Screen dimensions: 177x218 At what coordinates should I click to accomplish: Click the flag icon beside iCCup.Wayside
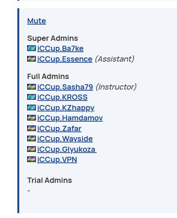click(32, 139)
